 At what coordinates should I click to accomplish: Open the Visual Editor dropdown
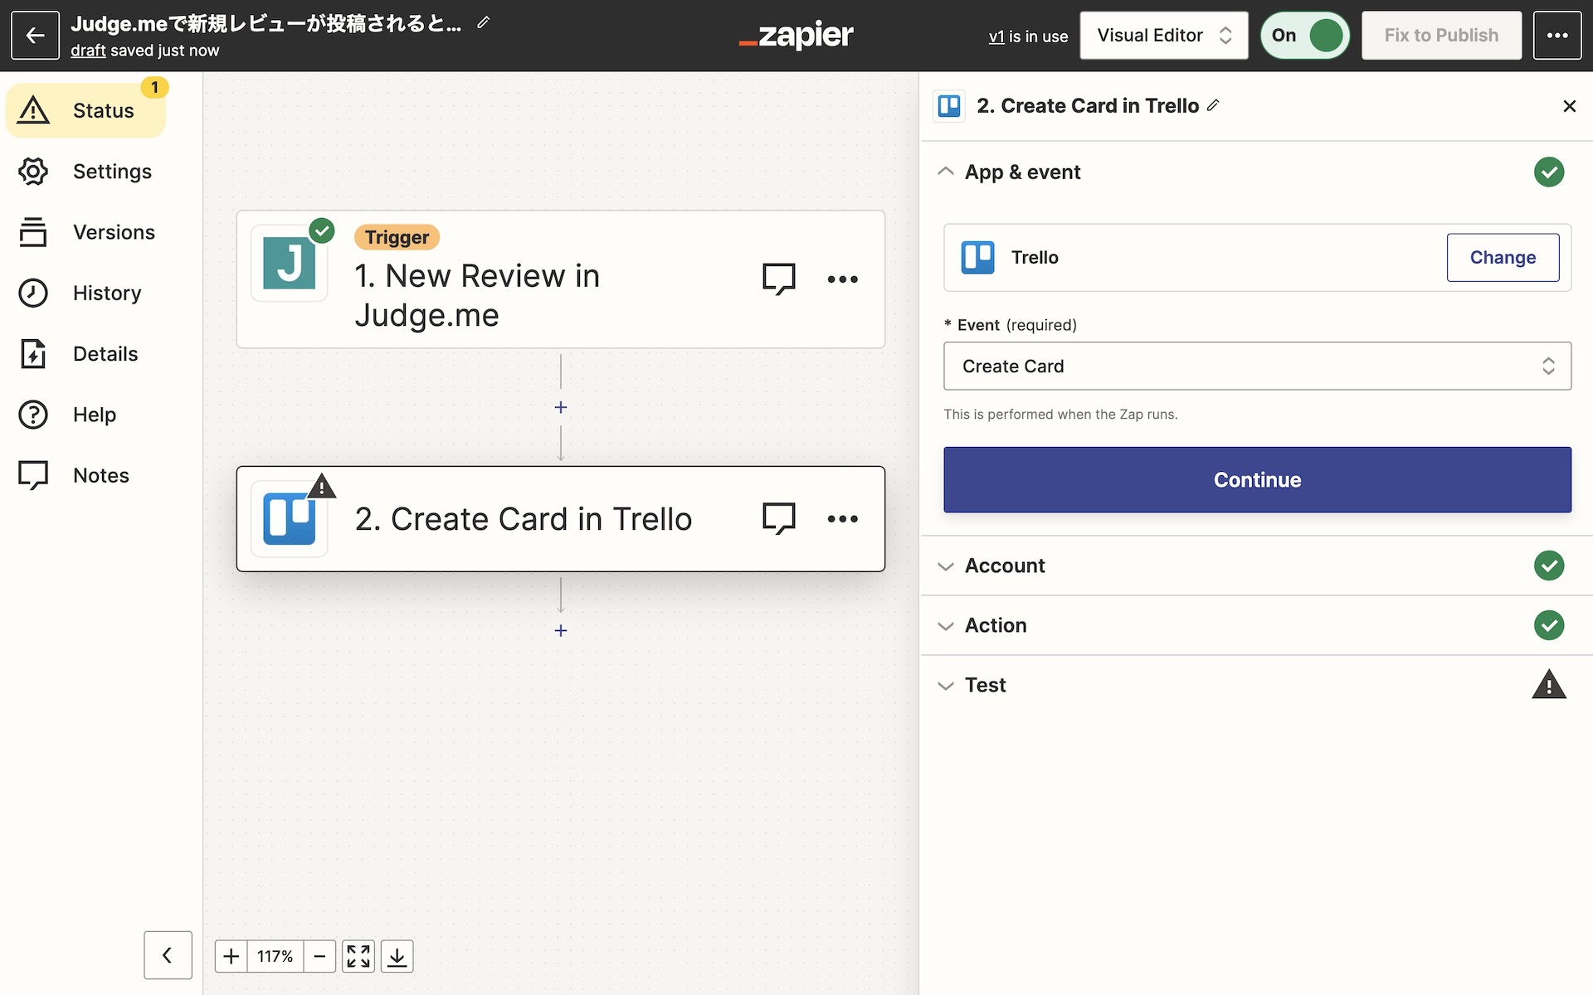[x=1164, y=36]
